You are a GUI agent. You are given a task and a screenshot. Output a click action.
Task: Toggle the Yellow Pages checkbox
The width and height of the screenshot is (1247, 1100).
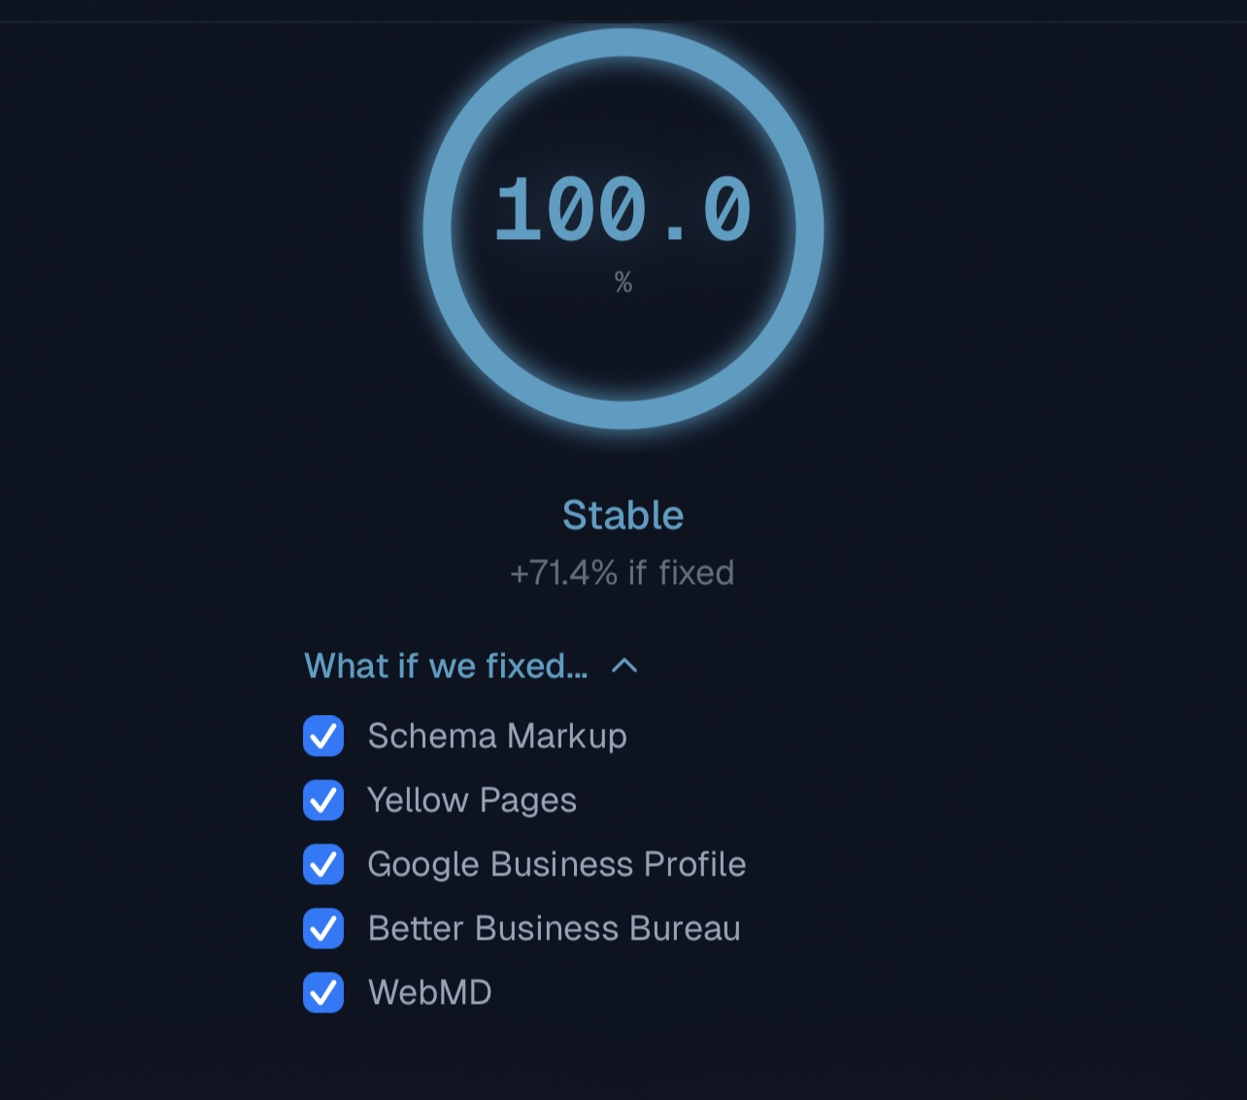pyautogui.click(x=323, y=800)
